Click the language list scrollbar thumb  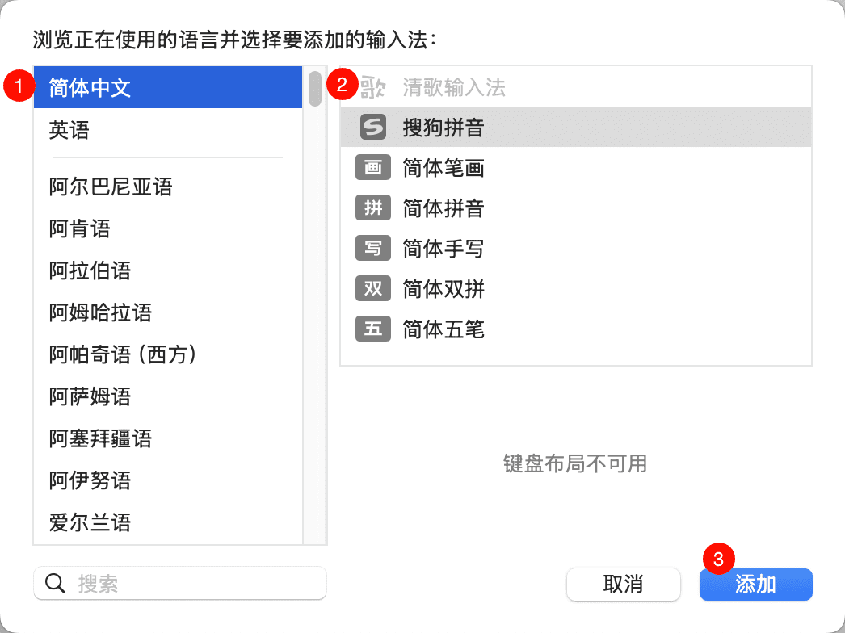pos(314,89)
